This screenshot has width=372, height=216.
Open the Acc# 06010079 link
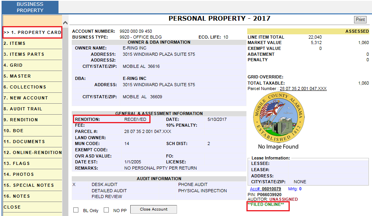point(266,189)
